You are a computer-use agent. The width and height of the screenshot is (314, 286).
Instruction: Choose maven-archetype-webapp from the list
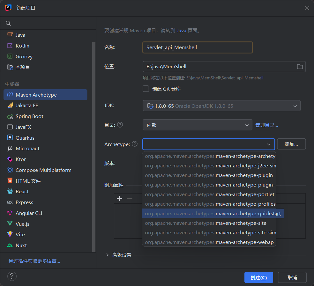pyautogui.click(x=209, y=242)
